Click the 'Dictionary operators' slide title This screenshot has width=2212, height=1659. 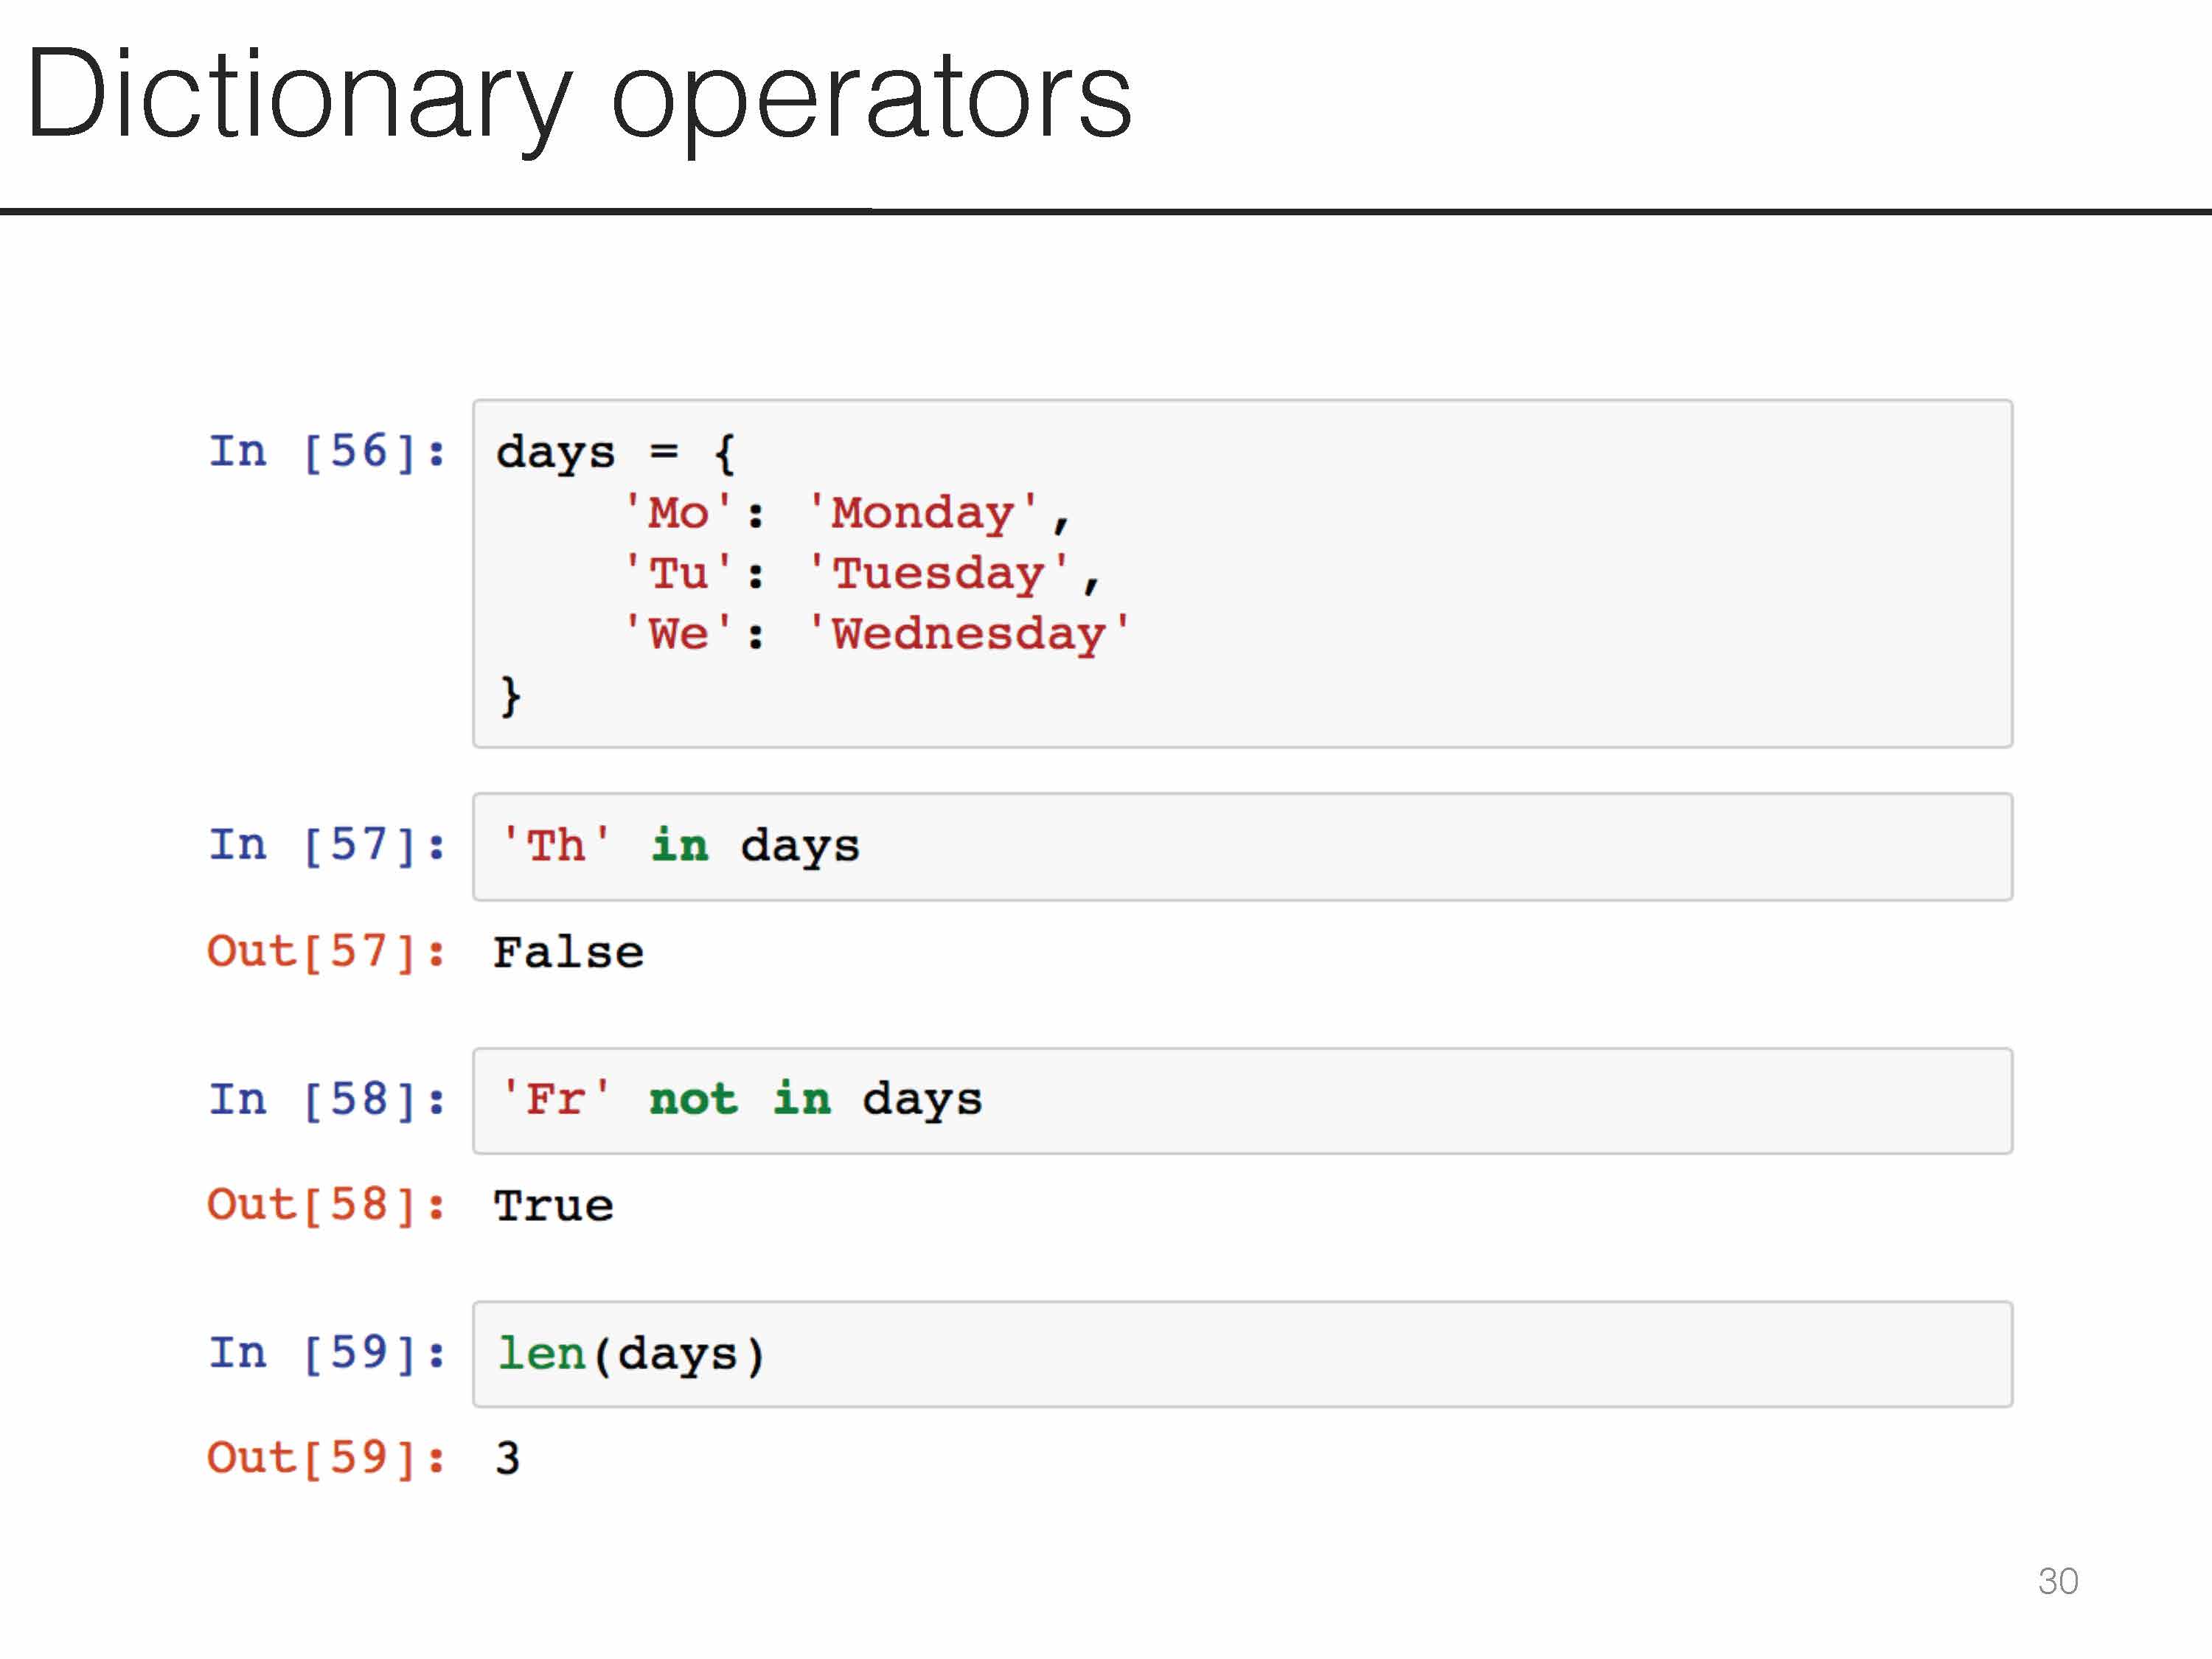[578, 97]
